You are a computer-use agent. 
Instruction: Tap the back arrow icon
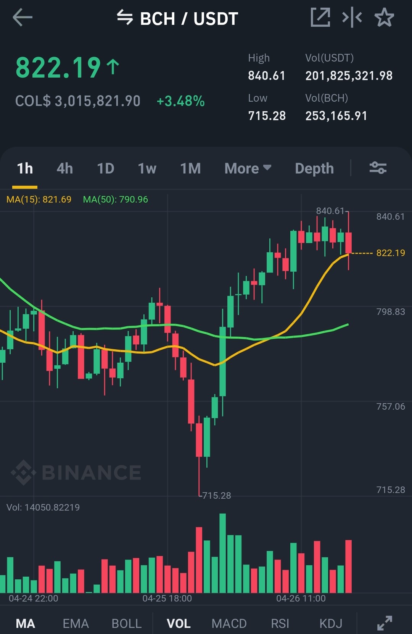pyautogui.click(x=23, y=18)
